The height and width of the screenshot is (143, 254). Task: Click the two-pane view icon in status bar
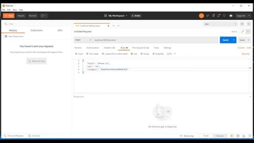(238, 136)
